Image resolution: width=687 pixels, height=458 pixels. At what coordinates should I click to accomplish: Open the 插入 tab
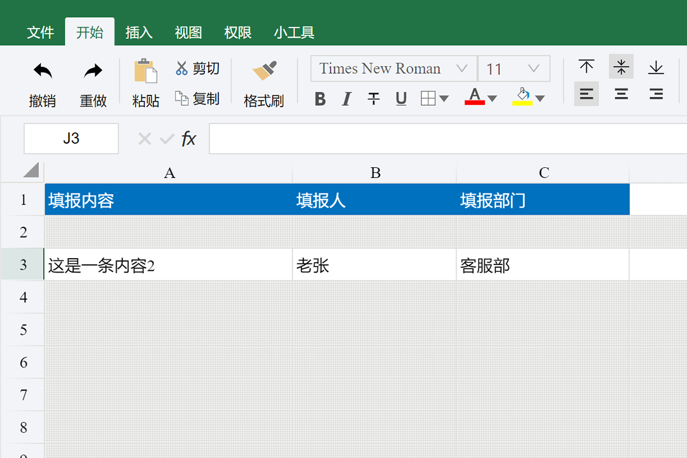tap(139, 33)
